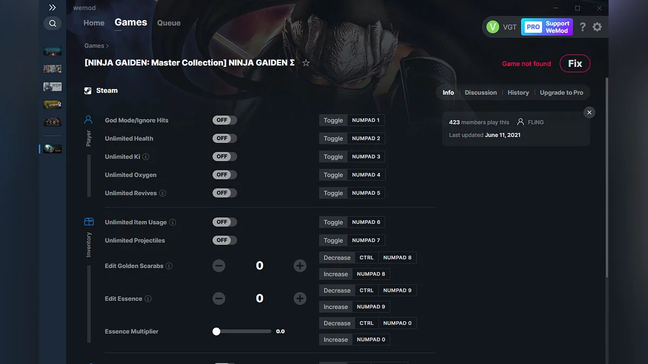
Task: Click Increase hotkey NUMPAD 0
Action: pyautogui.click(x=354, y=340)
